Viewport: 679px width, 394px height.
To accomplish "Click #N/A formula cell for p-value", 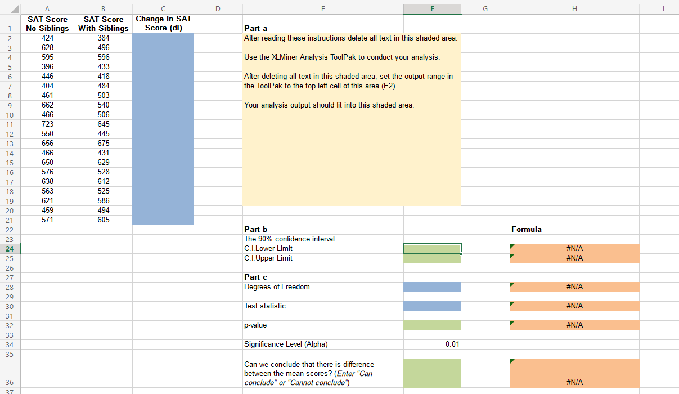I will (574, 325).
